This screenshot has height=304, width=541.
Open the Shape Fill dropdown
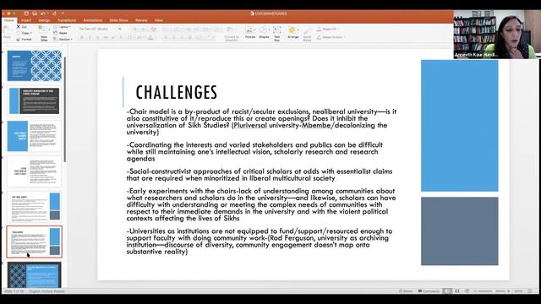[x=327, y=29]
